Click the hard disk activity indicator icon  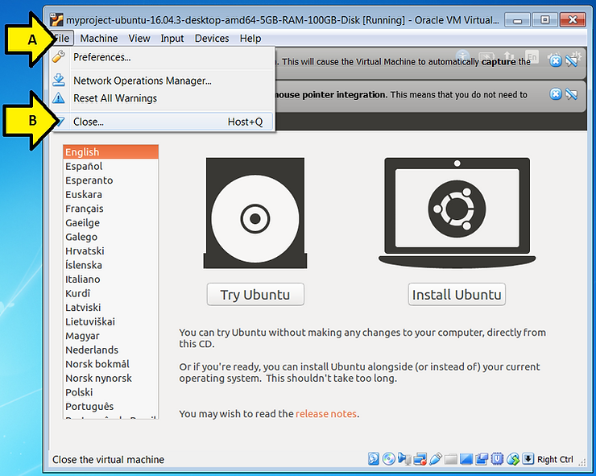tap(374, 459)
